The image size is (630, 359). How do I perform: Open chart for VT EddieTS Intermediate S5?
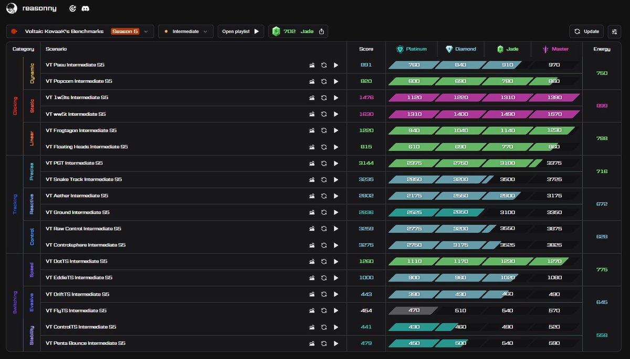312,278
